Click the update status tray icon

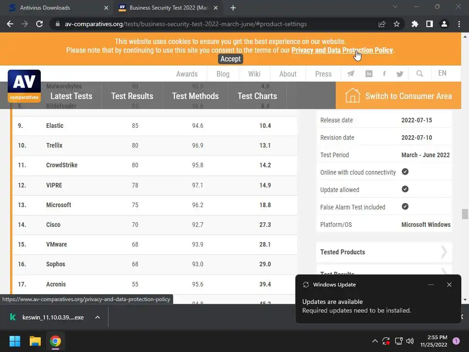[386, 341]
